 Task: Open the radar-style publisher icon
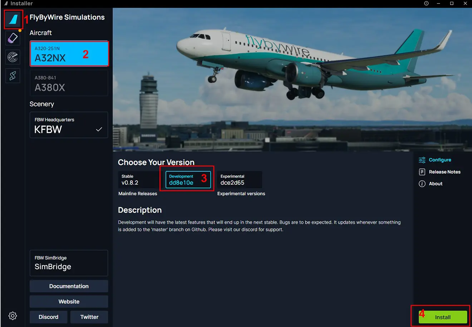13,57
